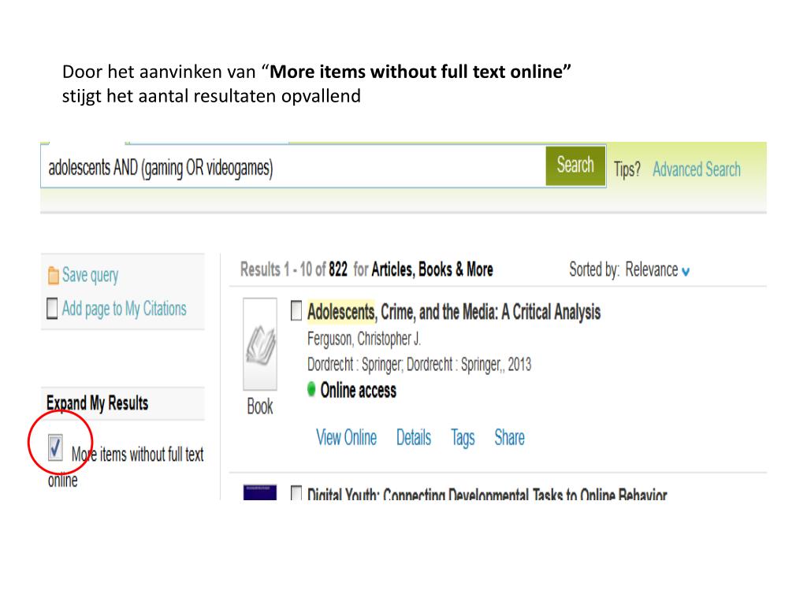Click the green Search button
Viewport: 807px width, 605px height.
click(x=575, y=165)
